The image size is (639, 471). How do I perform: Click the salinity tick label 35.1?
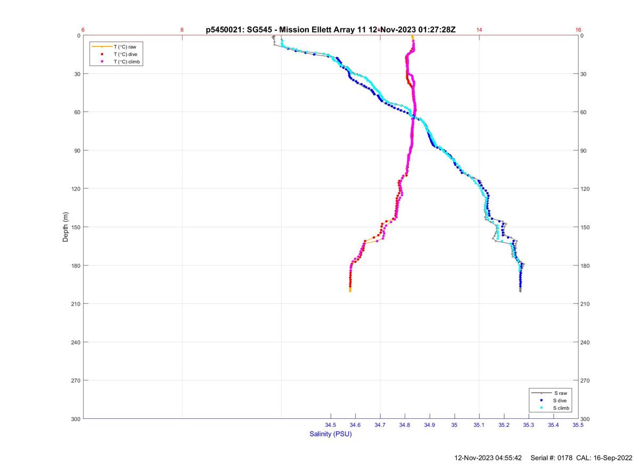pos(479,425)
